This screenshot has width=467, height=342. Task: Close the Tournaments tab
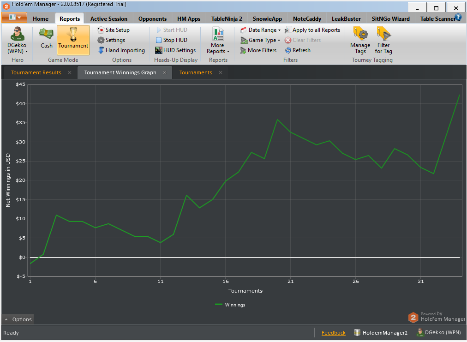tap(221, 72)
